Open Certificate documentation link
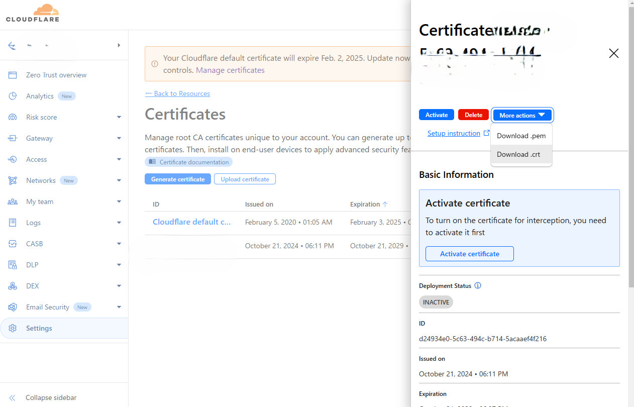 (189, 162)
